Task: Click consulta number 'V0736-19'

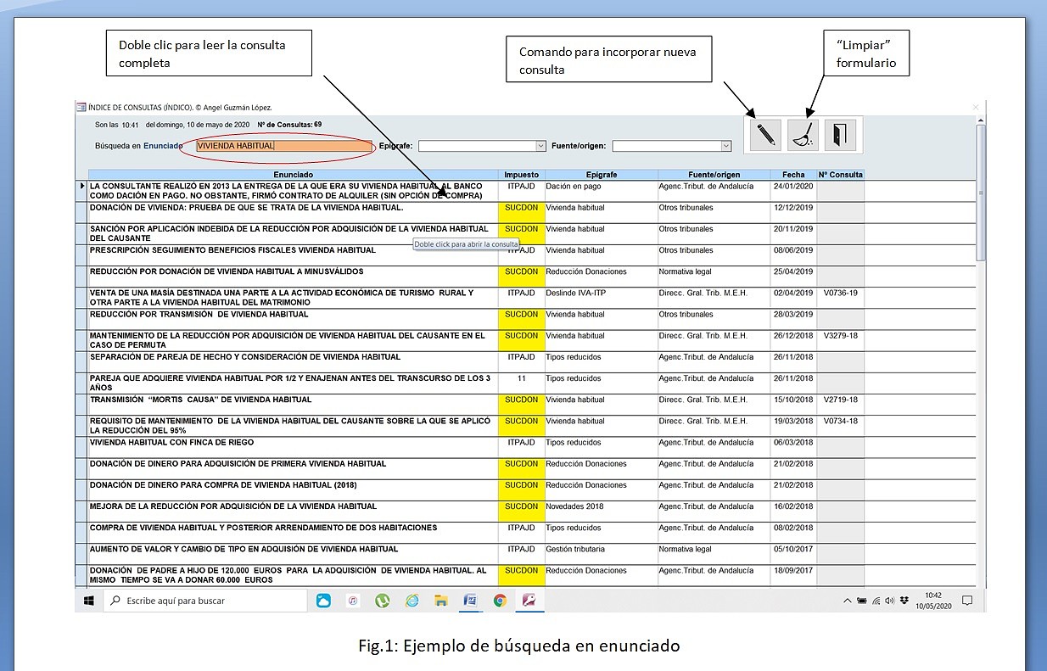Action: coord(841,293)
